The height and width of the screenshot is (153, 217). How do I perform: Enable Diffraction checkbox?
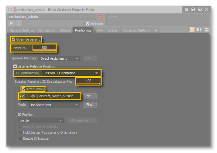[x=20, y=138]
